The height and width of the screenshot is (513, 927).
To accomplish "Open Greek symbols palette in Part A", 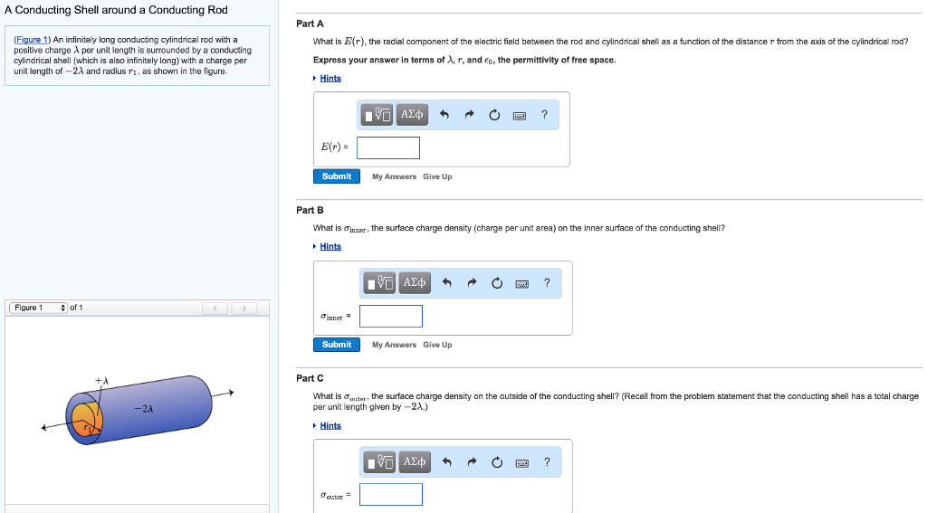I will pyautogui.click(x=412, y=115).
